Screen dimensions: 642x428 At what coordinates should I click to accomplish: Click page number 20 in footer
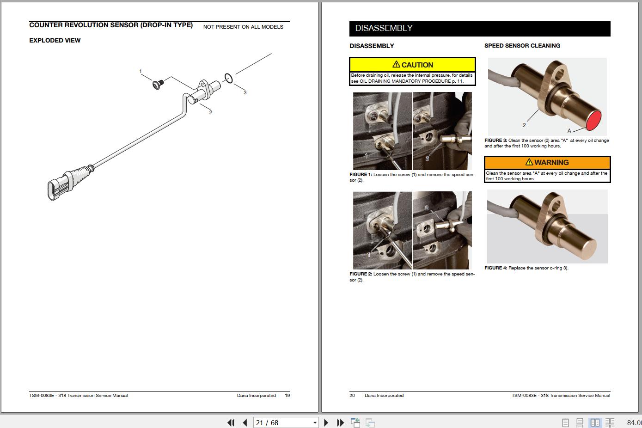tap(352, 396)
